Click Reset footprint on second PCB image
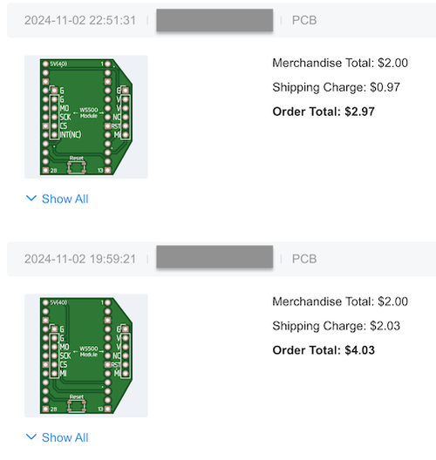The image size is (436, 460). click(77, 403)
